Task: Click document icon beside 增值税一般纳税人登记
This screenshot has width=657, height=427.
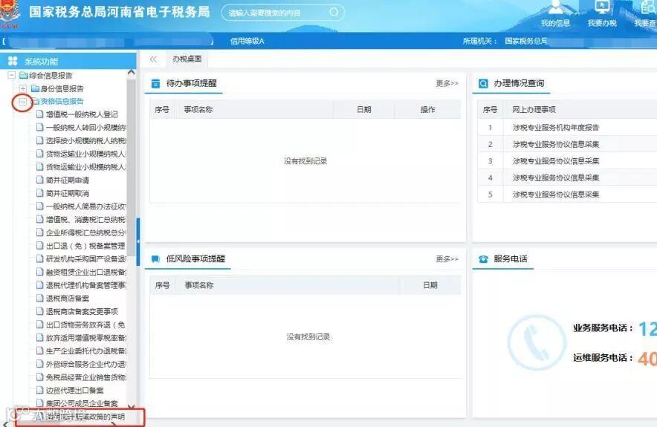Action: (40, 114)
